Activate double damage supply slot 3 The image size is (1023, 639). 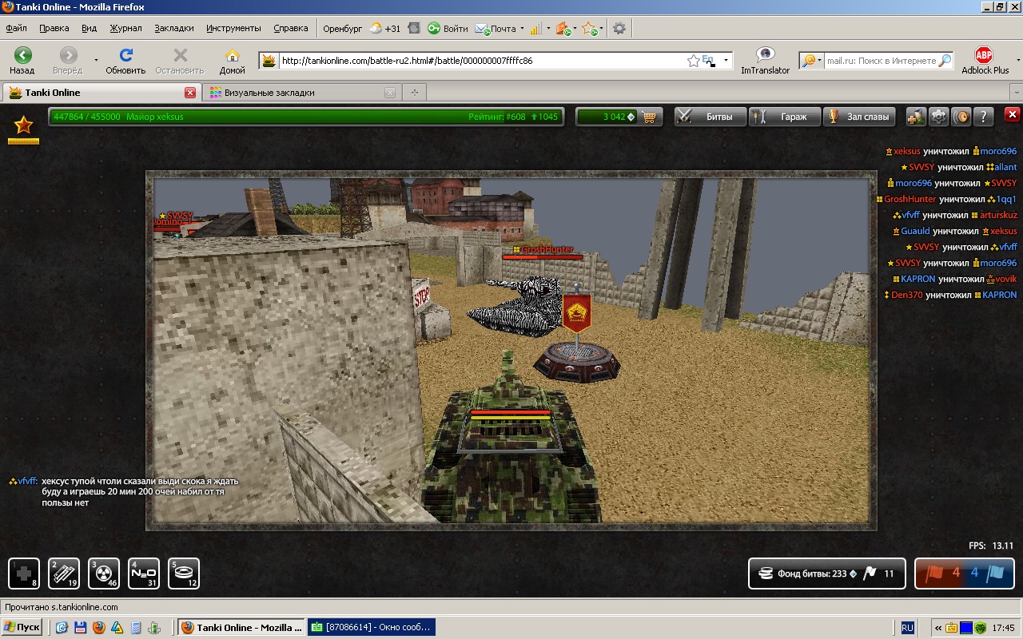tap(104, 574)
